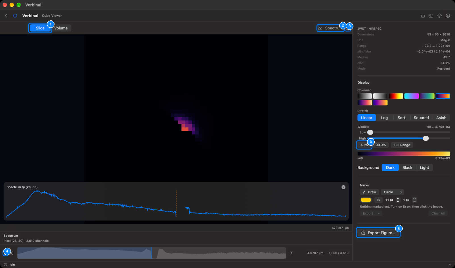Choose the Light background
This screenshot has height=268, width=455.
coord(424,168)
